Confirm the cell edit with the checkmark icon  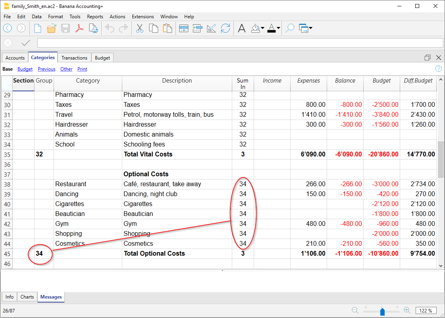tap(26, 43)
